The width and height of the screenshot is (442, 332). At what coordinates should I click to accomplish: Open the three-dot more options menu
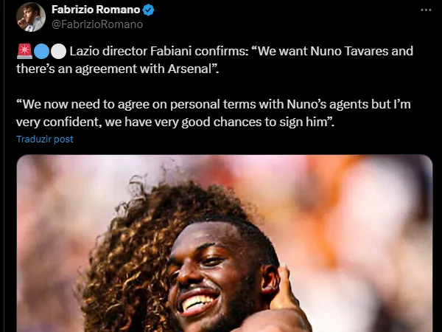click(x=426, y=10)
